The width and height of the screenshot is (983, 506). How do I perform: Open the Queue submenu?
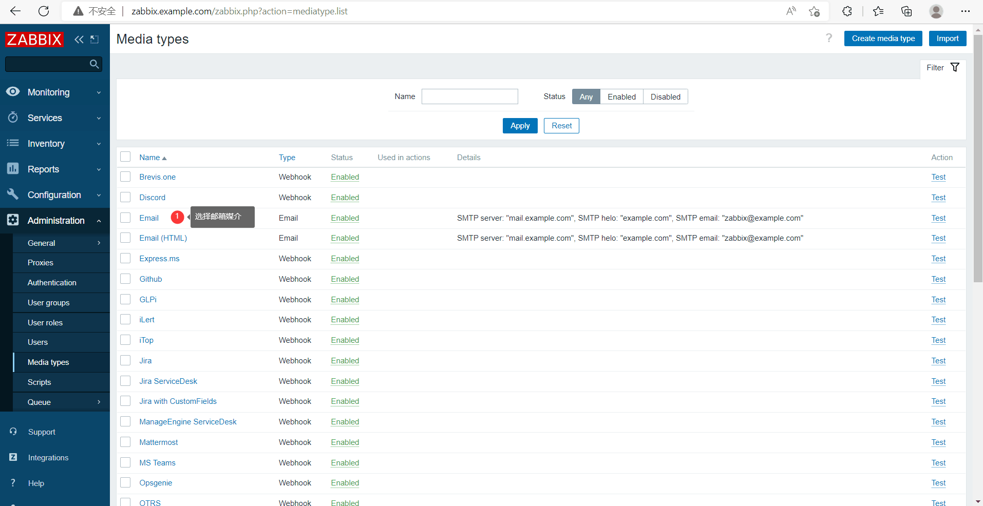pyautogui.click(x=62, y=402)
